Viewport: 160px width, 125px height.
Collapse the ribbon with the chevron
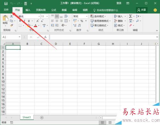point(157,30)
